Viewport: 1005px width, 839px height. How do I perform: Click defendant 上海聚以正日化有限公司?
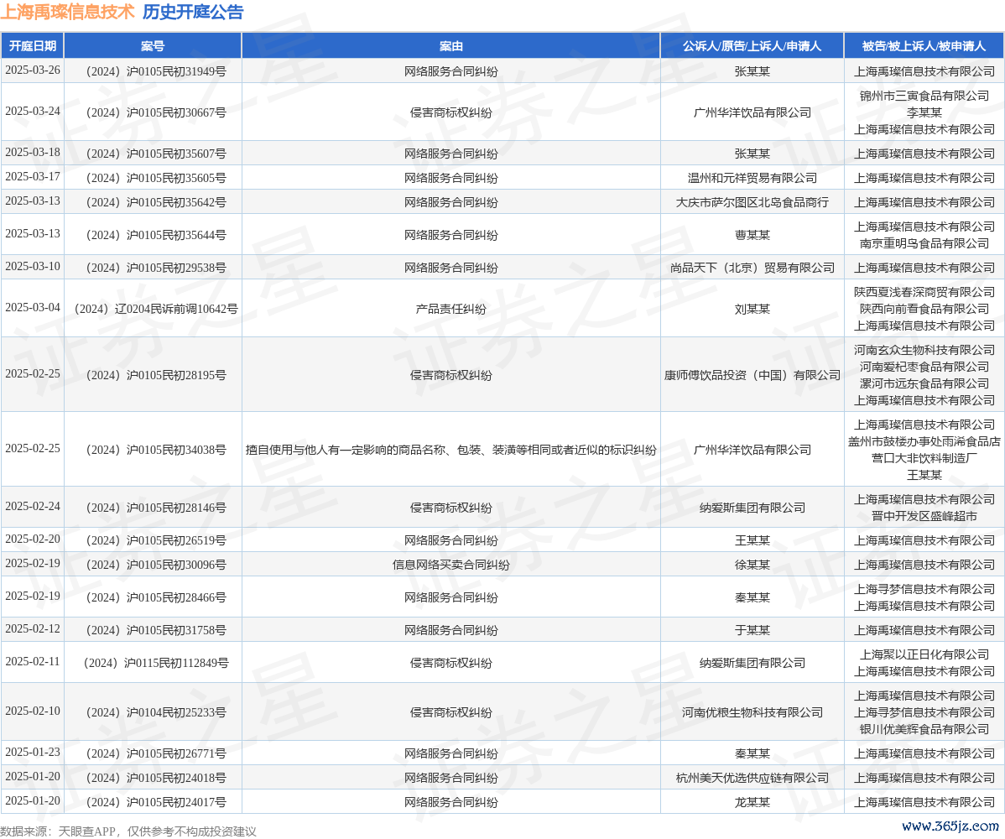tap(924, 654)
